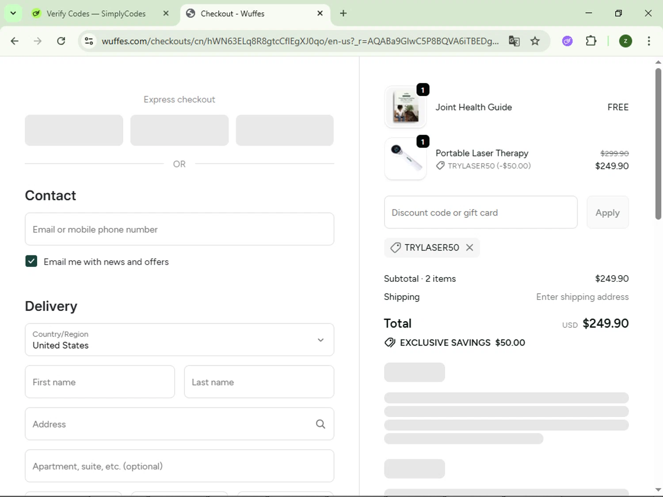The height and width of the screenshot is (497, 663).
Task: Click the EXCLUSIVE SAVINGS $50.00 text
Action: 462,343
